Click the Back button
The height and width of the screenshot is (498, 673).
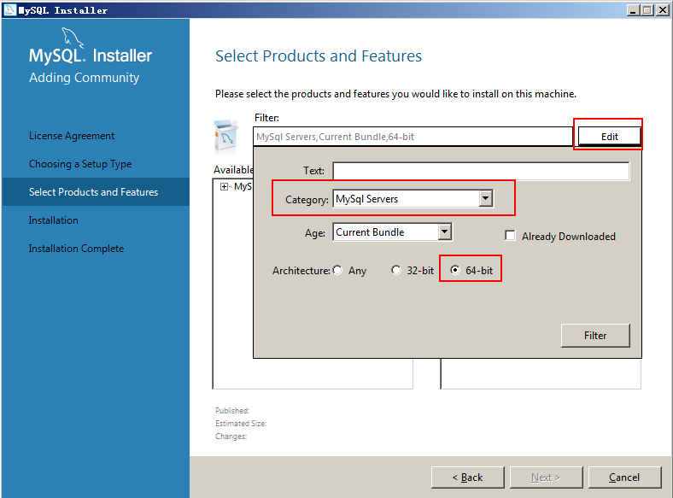(x=467, y=477)
